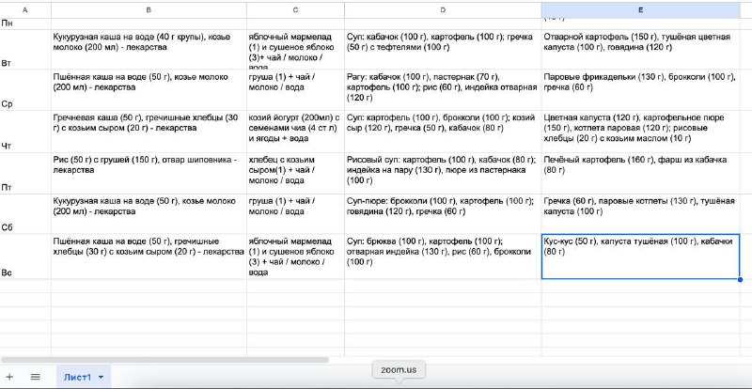Open the all sheets list icon
Image resolution: width=752 pixels, height=389 pixels.
point(35,377)
